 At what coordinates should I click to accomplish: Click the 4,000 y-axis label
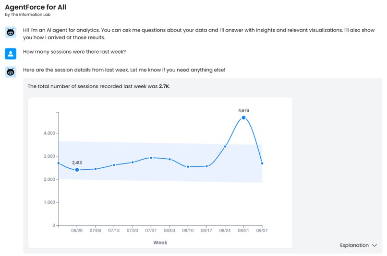coord(49,133)
